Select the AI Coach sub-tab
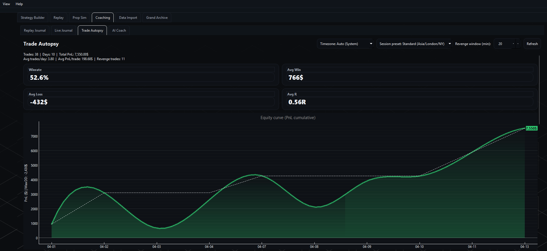 119,30
